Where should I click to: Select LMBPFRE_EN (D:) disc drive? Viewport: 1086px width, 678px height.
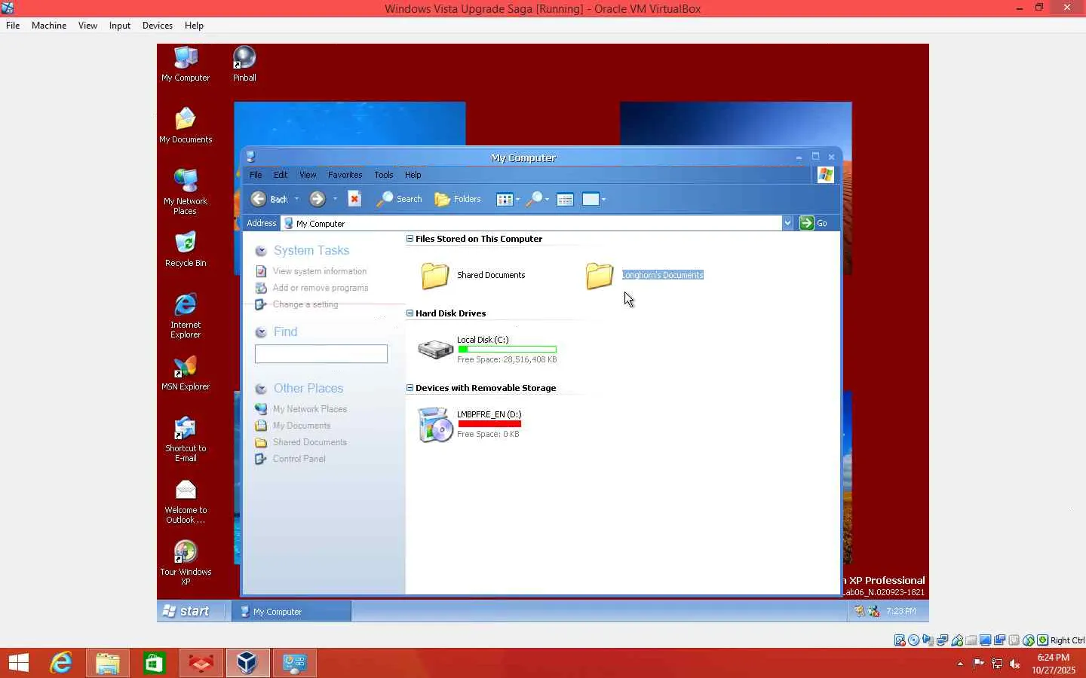coord(469,424)
